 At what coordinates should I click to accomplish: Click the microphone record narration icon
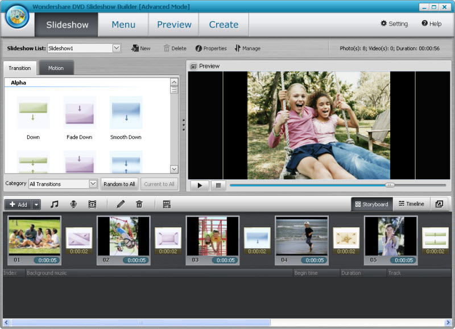click(73, 204)
